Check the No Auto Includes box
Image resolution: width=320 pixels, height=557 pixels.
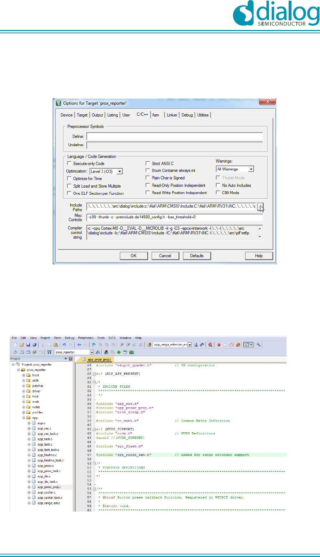(218, 185)
